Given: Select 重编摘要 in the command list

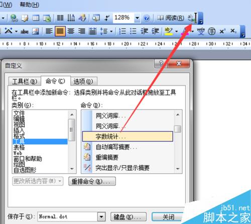Looking at the screenshot, I should [128, 157].
